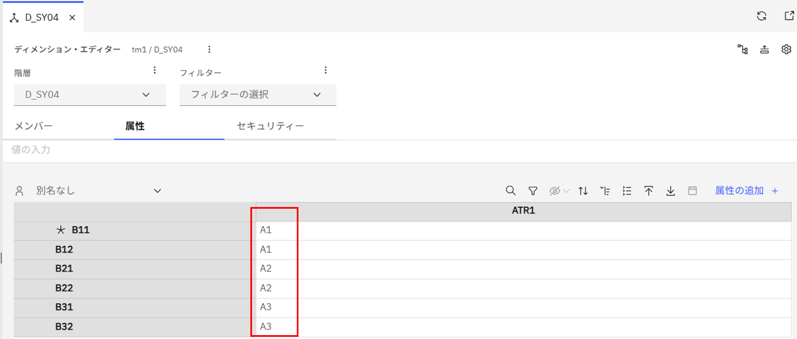The height and width of the screenshot is (339, 797).
Task: Open more options next to tm1 / D_SY04
Action: coord(209,50)
